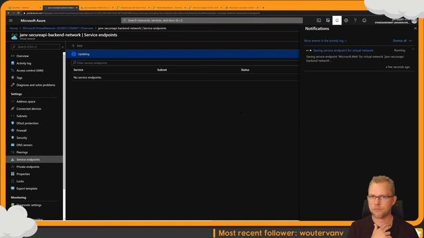Screen dimensions: 424x238
Task: Open the Help question mark icon
Action: (x=355, y=20)
